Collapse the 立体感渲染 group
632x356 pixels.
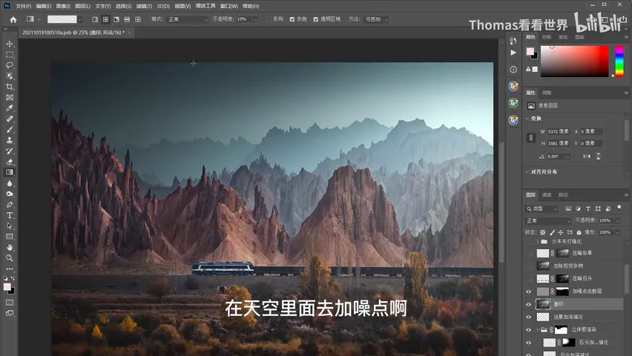click(x=538, y=330)
